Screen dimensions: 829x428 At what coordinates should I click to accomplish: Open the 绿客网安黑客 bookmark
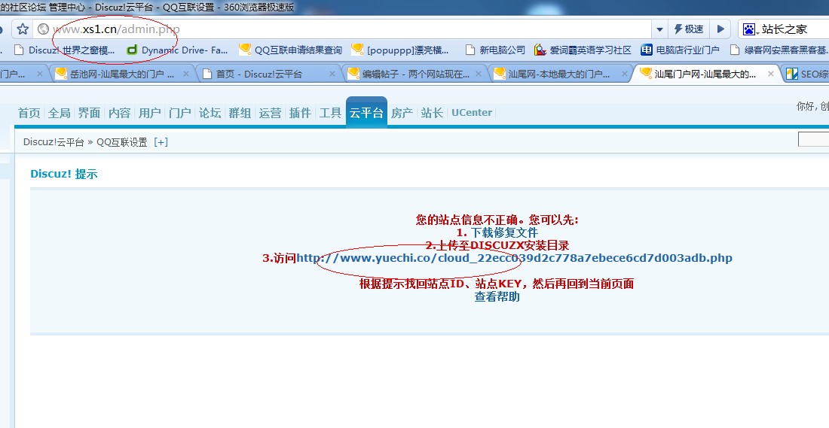click(x=779, y=50)
